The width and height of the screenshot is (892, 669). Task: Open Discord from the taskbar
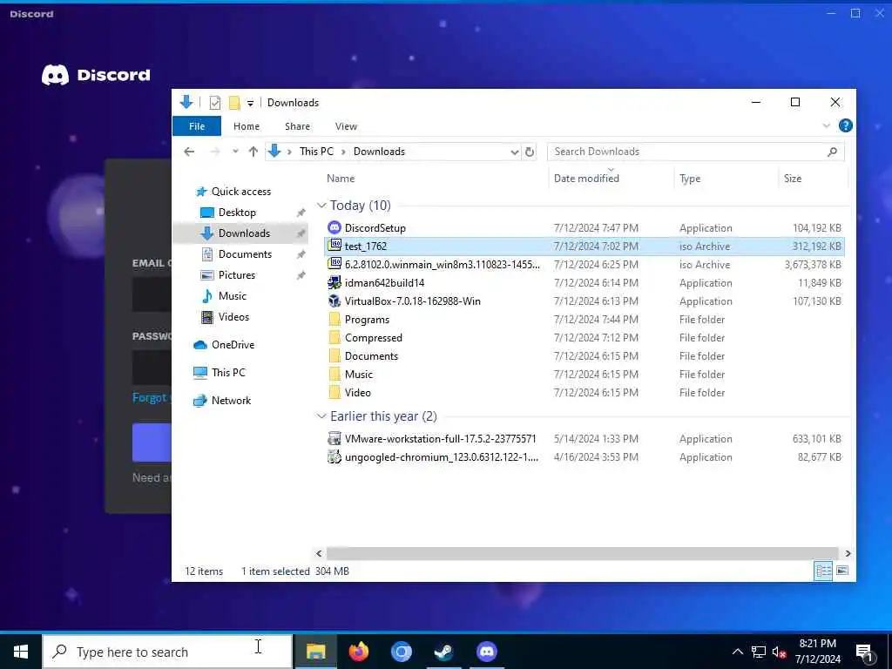click(x=486, y=652)
